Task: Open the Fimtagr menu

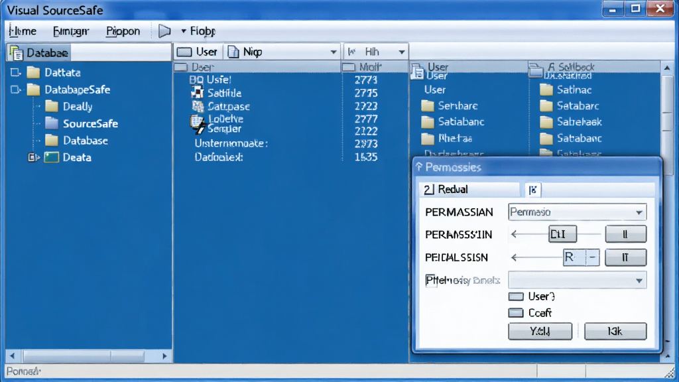Action: click(70, 31)
